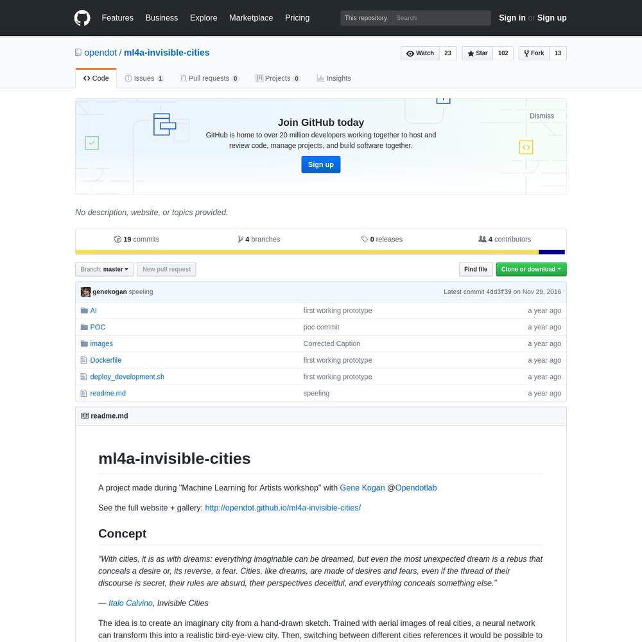Click the Dockerfile file icon
The width and height of the screenshot is (642, 642).
coord(84,360)
